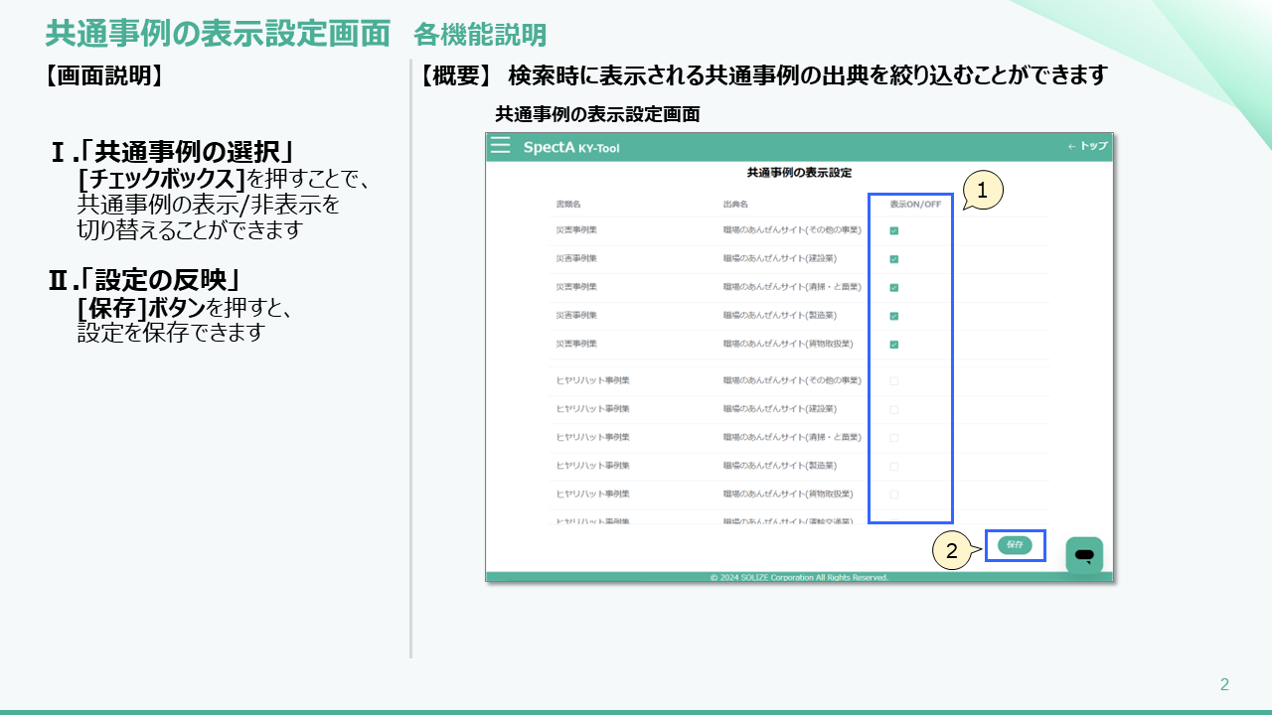Open the chat widget bubble icon

tap(1084, 555)
